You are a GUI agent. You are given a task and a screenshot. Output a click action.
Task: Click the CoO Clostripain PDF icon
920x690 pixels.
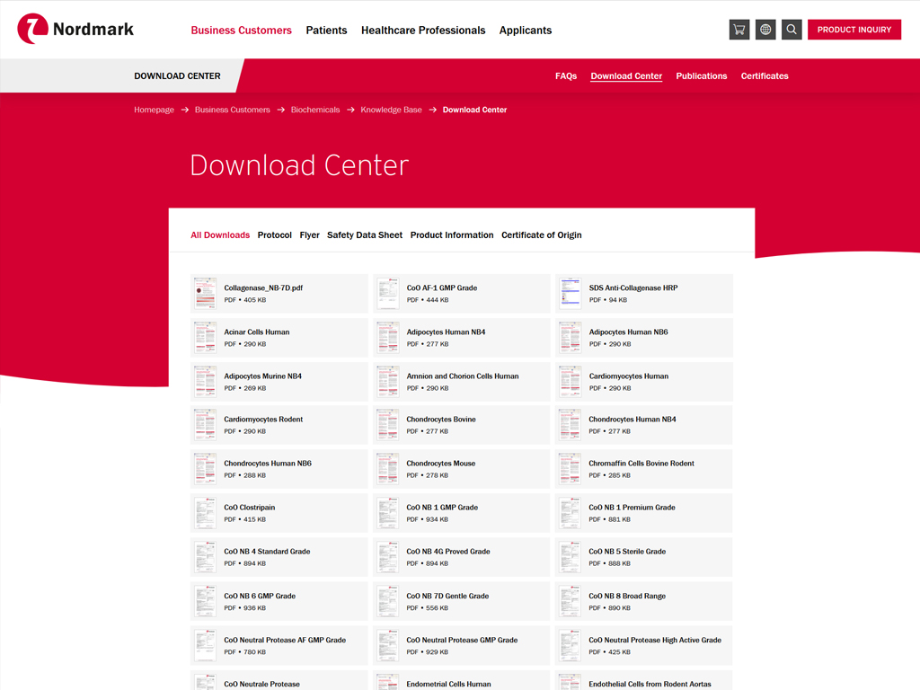pyautogui.click(x=206, y=513)
